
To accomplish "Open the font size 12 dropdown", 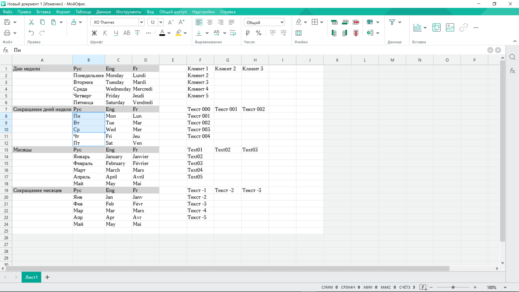I will 161,22.
